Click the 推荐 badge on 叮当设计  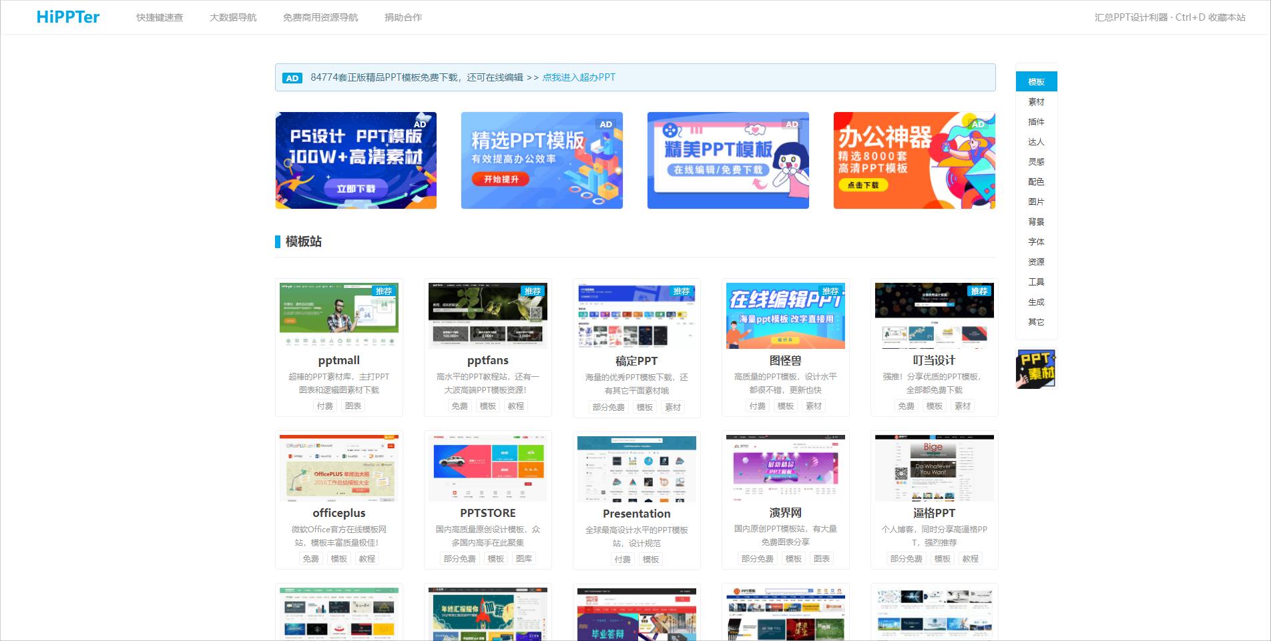pyautogui.click(x=975, y=291)
